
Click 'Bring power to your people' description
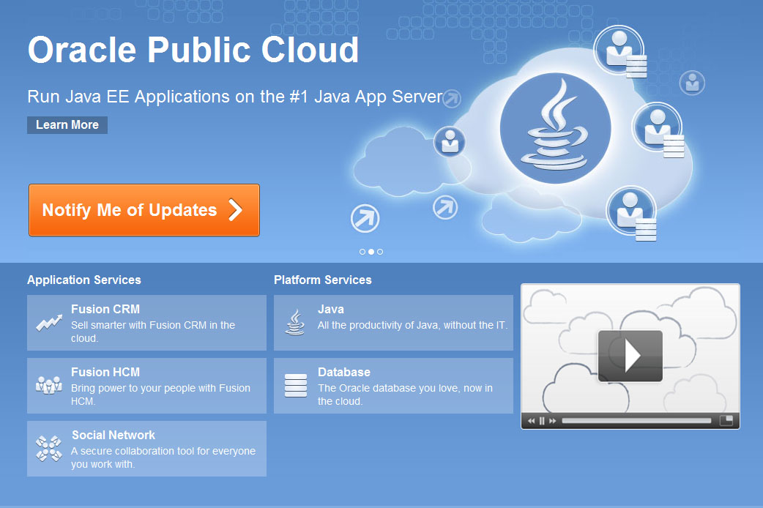click(160, 395)
